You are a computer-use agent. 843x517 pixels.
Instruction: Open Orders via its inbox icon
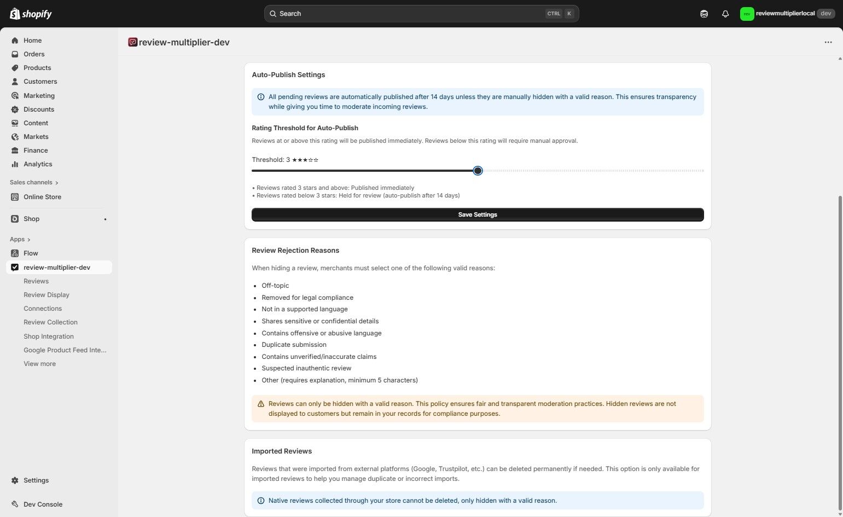click(15, 54)
